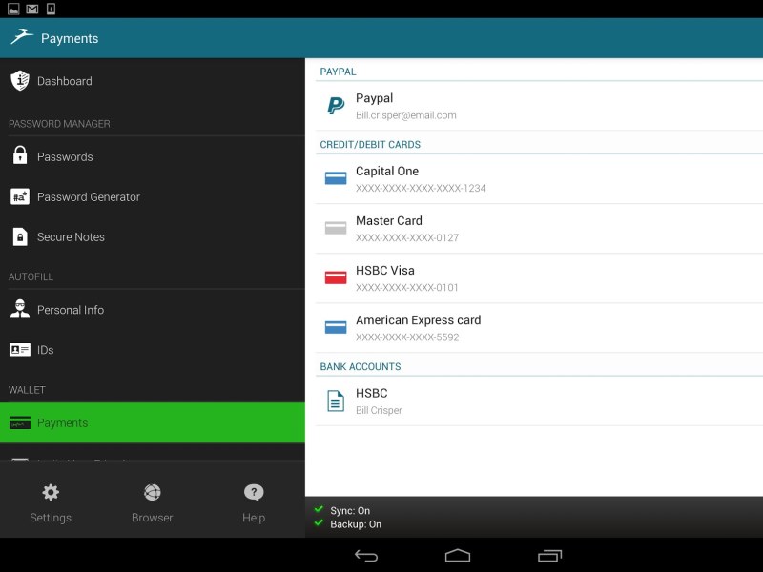763x572 pixels.
Task: Tap the Backup green checkmark
Action: (320, 522)
